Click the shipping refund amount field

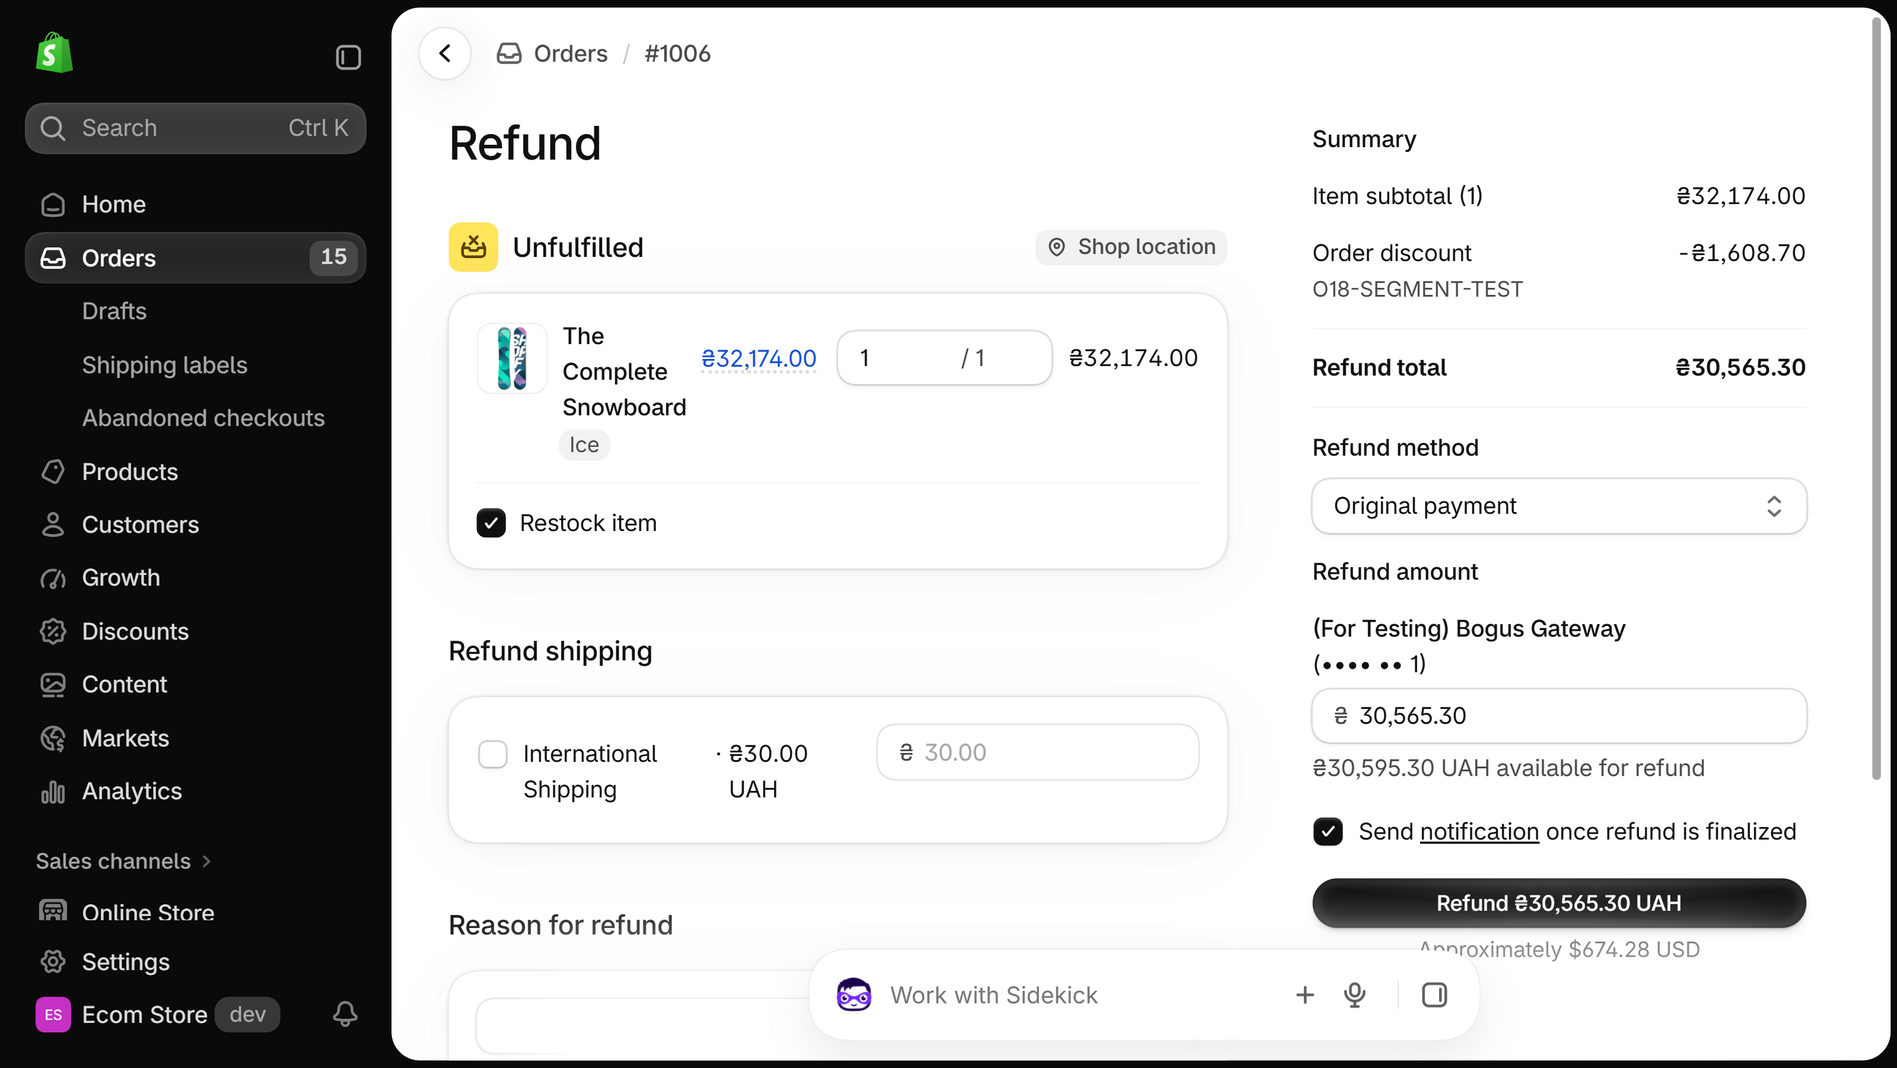pyautogui.click(x=1038, y=752)
